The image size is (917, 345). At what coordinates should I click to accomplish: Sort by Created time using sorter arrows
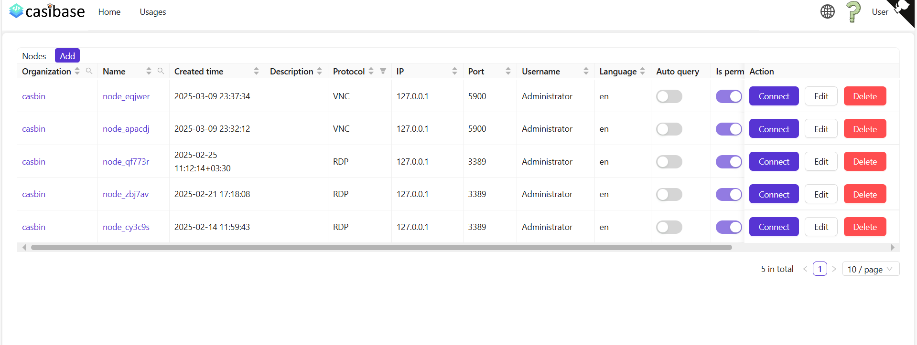(256, 71)
